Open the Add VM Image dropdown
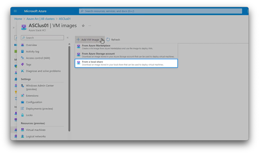The width and height of the screenshot is (259, 154). tap(90, 40)
